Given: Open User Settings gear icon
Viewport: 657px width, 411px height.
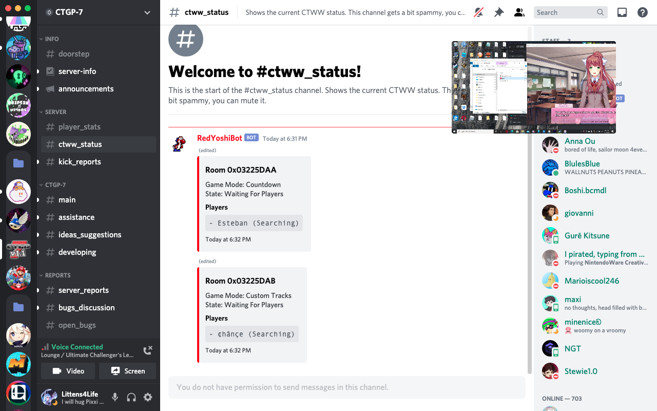Looking at the screenshot, I should (148, 397).
